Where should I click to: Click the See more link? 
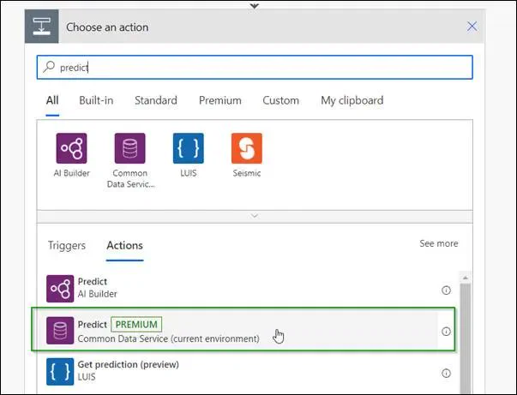tap(438, 243)
